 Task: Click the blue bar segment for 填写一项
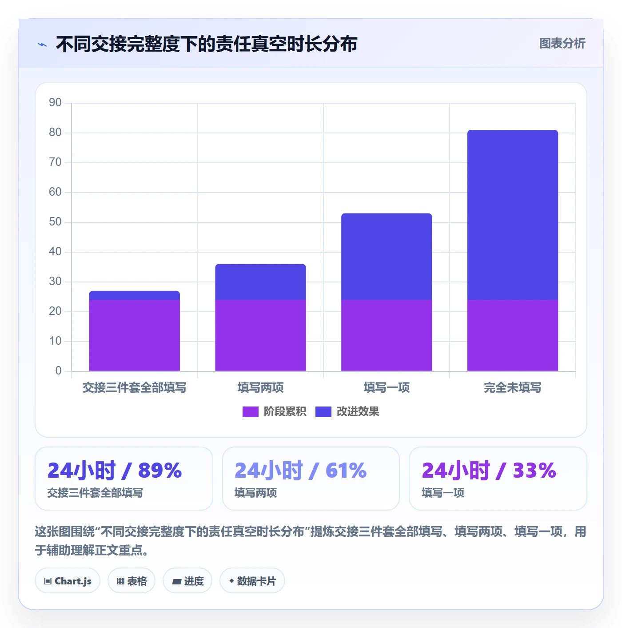pos(387,257)
